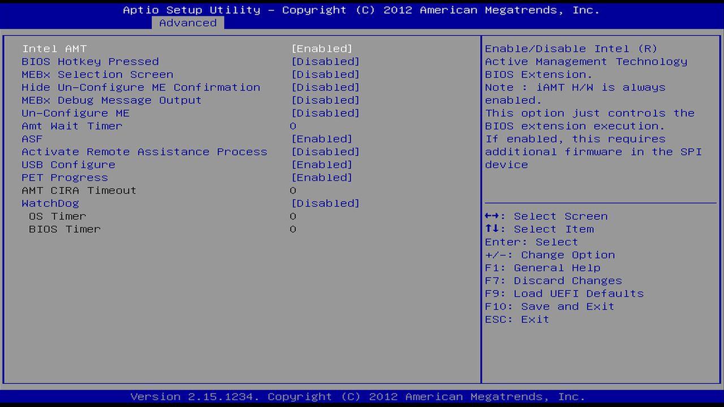Open PET Progress [Enabled] option

[322, 177]
